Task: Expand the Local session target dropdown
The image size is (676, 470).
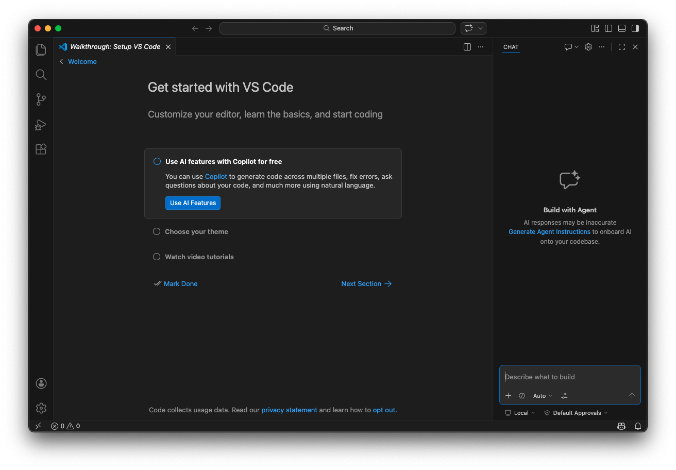Action: (520, 413)
